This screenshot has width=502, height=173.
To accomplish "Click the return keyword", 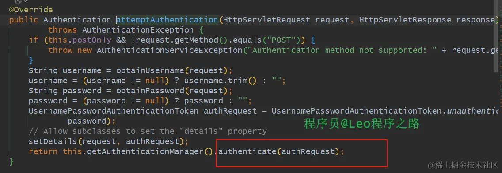I will 43,151.
